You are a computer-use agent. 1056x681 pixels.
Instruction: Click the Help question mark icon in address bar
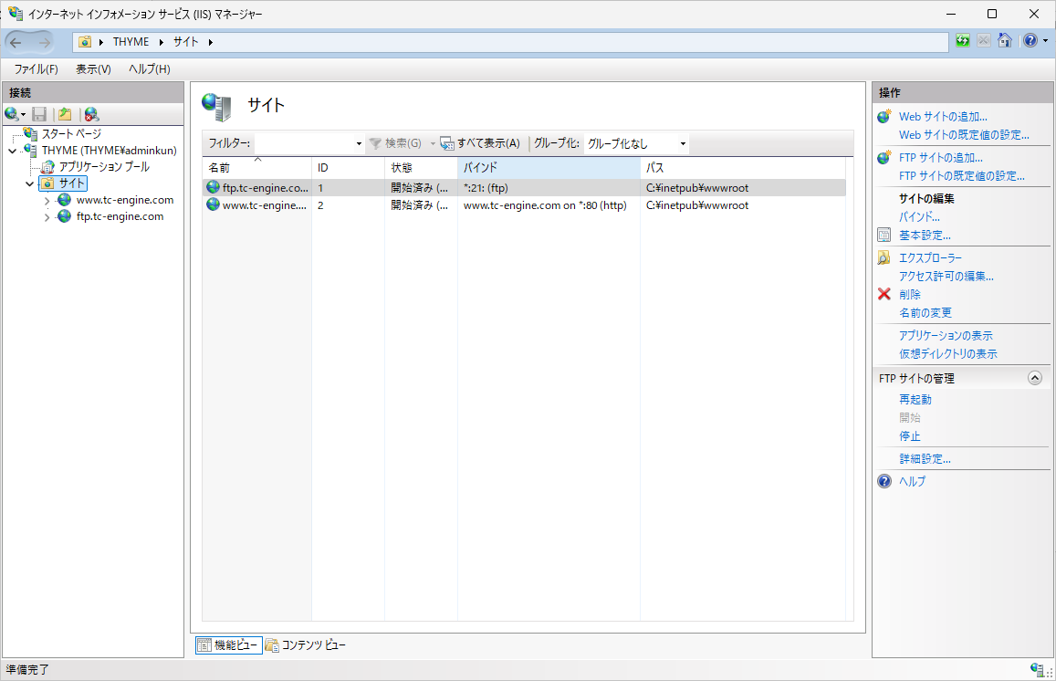[1030, 40]
